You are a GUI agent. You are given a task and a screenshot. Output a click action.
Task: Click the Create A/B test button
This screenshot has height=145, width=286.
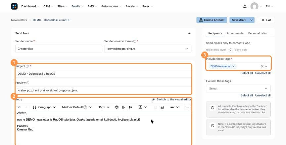click(x=212, y=20)
